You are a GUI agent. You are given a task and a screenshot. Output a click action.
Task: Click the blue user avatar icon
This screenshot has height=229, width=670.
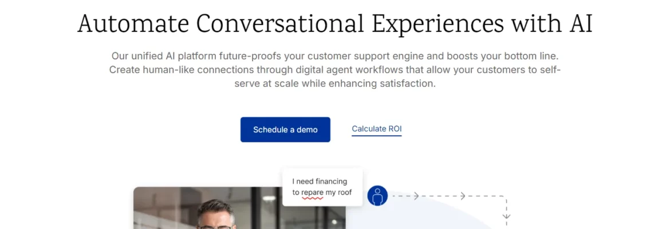pyautogui.click(x=377, y=196)
